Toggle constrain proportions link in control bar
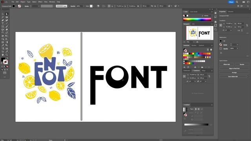The width and height of the screenshot is (251, 141). [152, 6]
